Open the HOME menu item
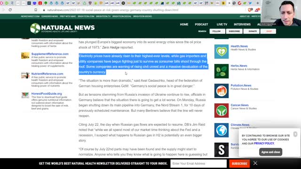 tap(184, 24)
